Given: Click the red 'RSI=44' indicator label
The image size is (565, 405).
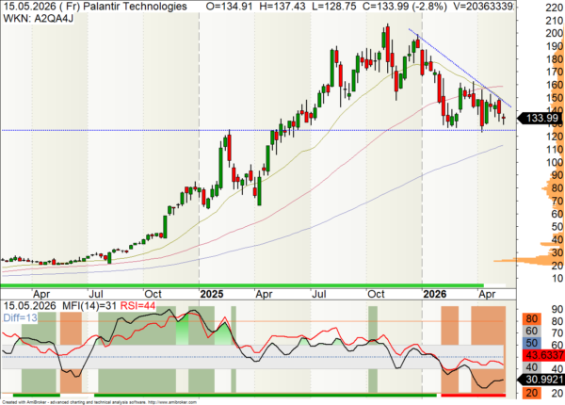Looking at the screenshot, I should (137, 306).
